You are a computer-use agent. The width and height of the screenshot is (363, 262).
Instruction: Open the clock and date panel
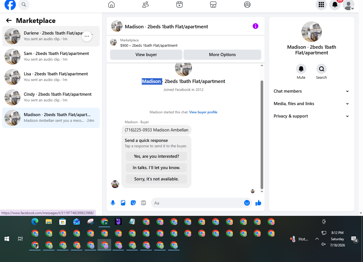coord(337,239)
